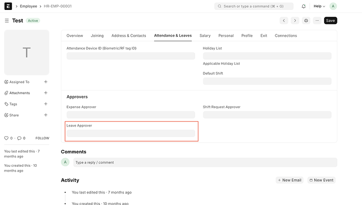
Task: Click the ERPNext home logo icon
Action: click(x=8, y=6)
